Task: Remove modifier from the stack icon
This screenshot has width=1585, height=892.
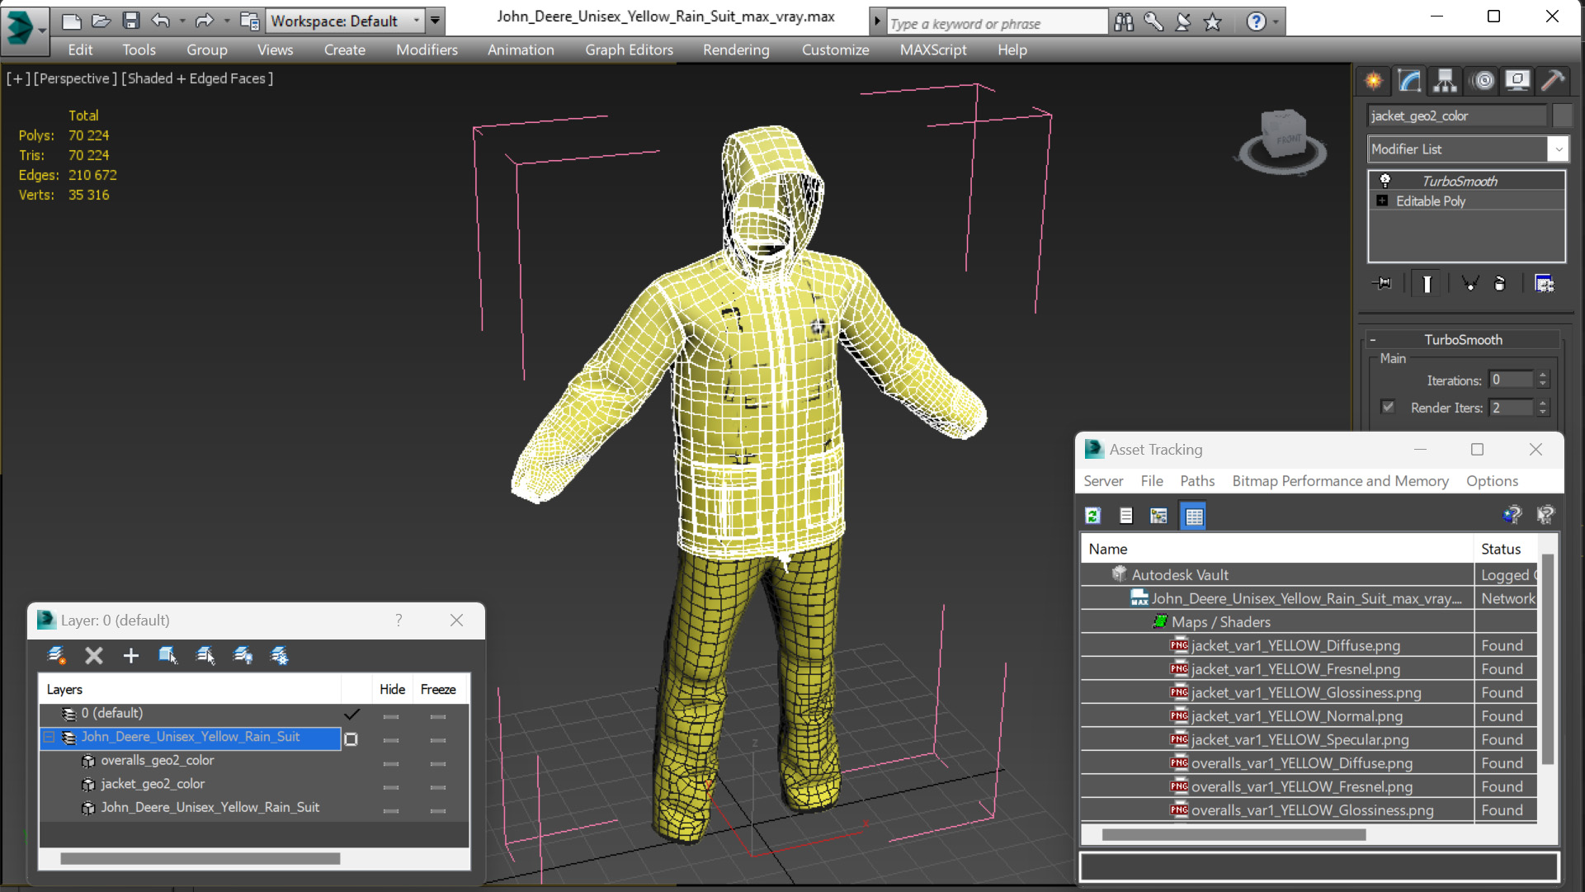Action: 1500,283
